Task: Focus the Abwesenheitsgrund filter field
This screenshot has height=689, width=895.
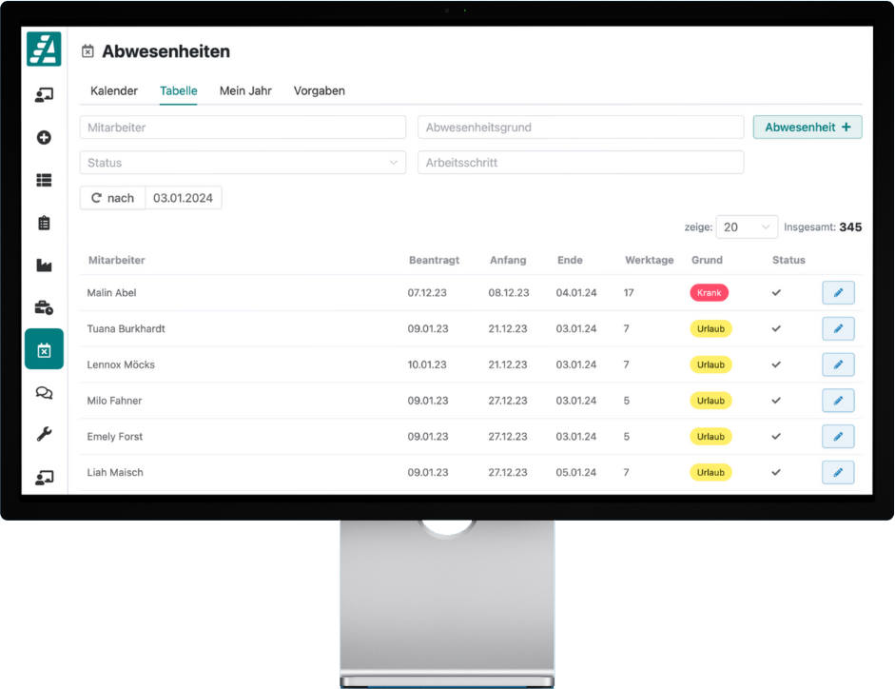Action: point(580,128)
